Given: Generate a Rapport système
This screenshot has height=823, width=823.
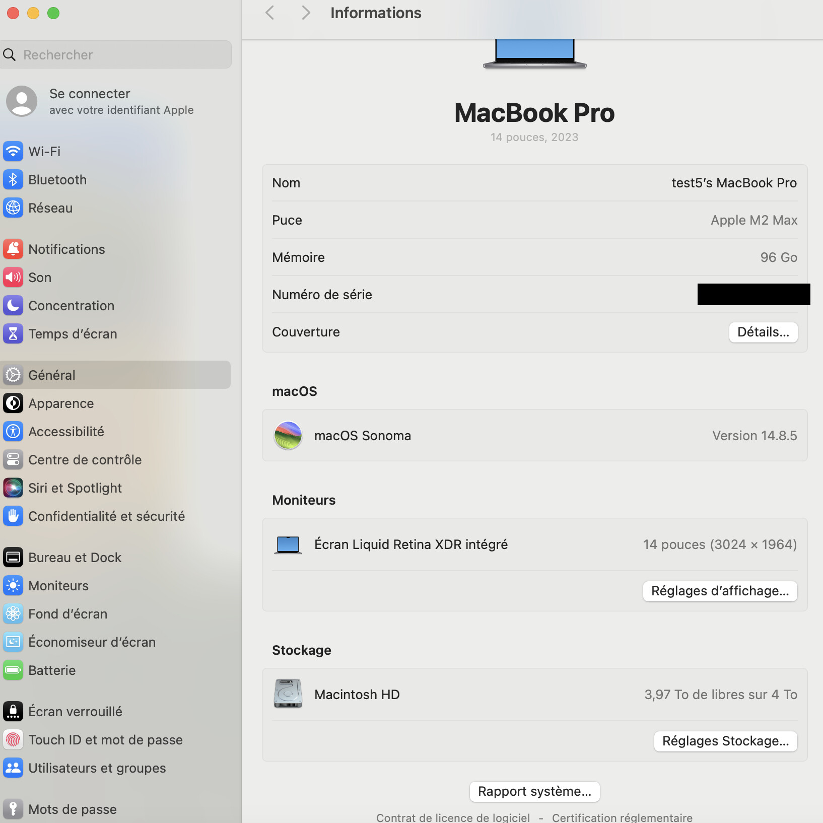Looking at the screenshot, I should click(534, 791).
